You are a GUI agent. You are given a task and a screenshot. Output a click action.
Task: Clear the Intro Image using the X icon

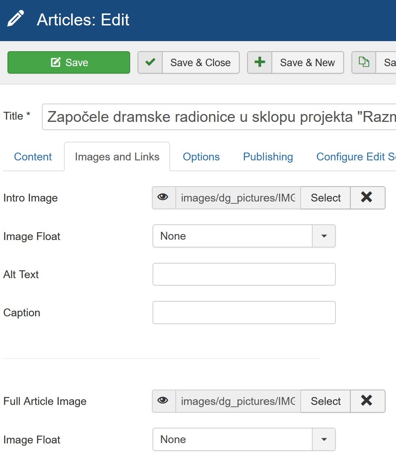[367, 197]
